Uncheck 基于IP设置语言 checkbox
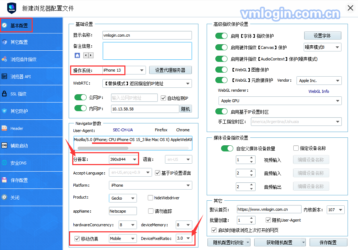 coord(157,173)
